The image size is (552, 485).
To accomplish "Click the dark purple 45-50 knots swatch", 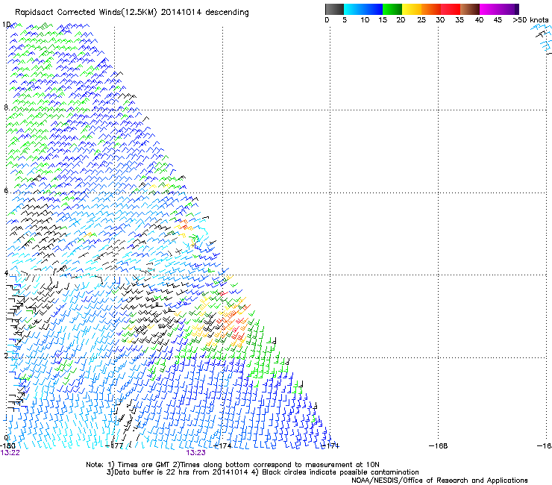I will tap(509, 9).
